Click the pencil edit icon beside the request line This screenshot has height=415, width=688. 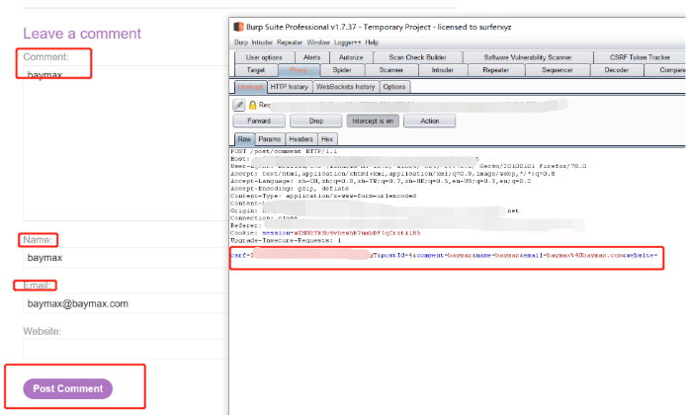(238, 105)
